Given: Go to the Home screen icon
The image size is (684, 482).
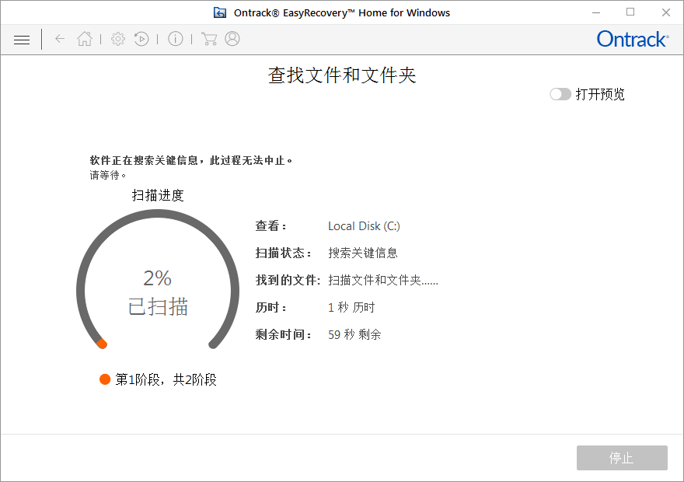Looking at the screenshot, I should tap(84, 39).
